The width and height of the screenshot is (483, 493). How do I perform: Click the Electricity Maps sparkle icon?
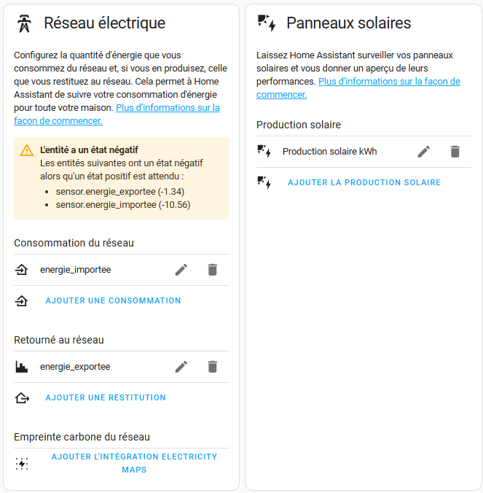pyautogui.click(x=22, y=463)
